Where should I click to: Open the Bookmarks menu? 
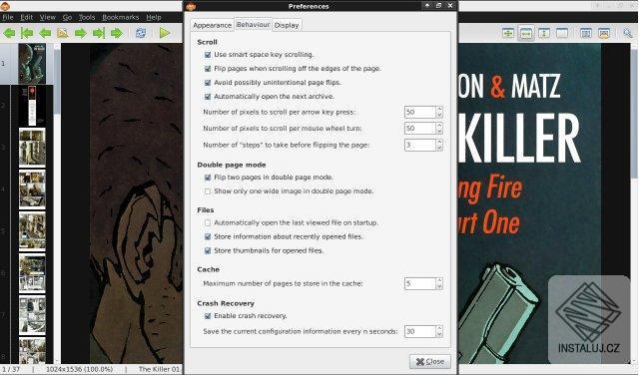(120, 17)
